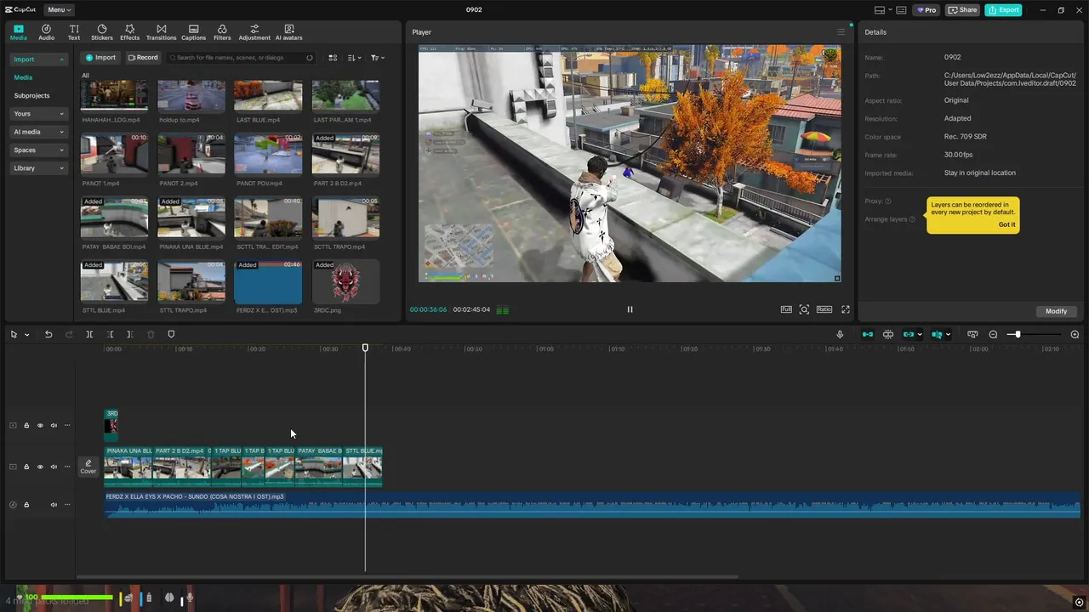The height and width of the screenshot is (612, 1089).
Task: Open the media filter dropdown
Action: coord(378,58)
